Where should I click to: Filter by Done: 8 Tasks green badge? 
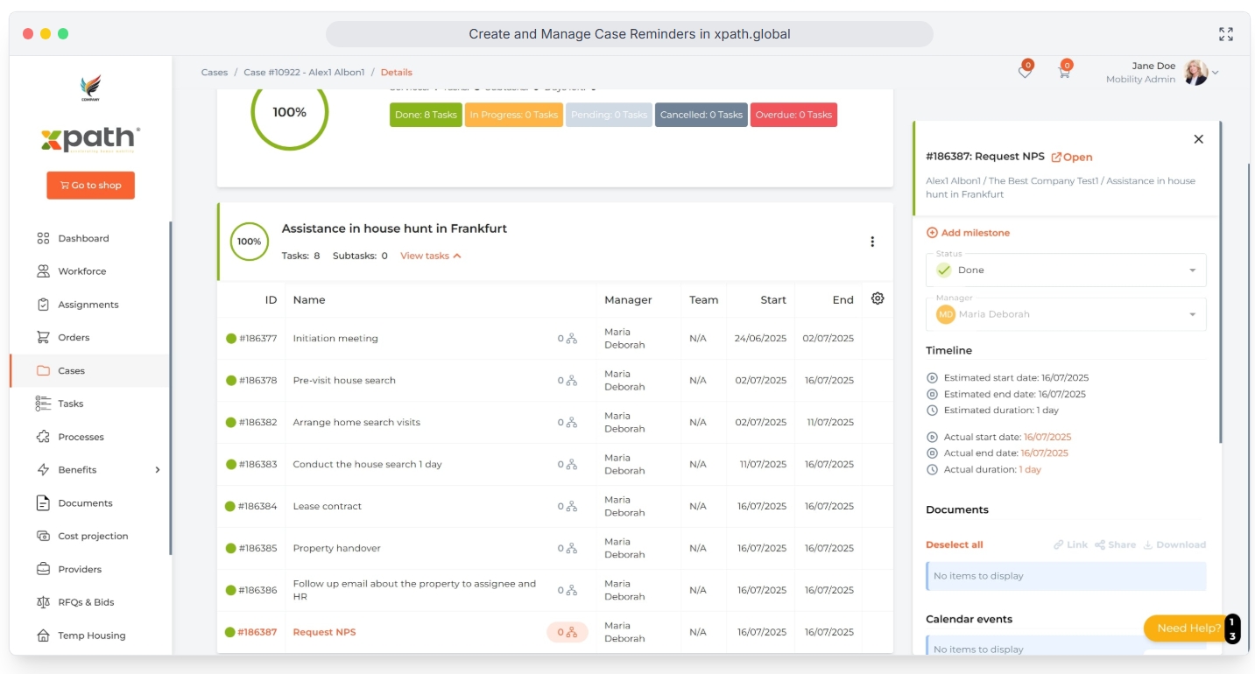tap(426, 115)
